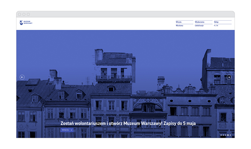This screenshot has height=149, width=251.
Task: Click the second browser window control circle
Action: pyautogui.click(x=24, y=14)
